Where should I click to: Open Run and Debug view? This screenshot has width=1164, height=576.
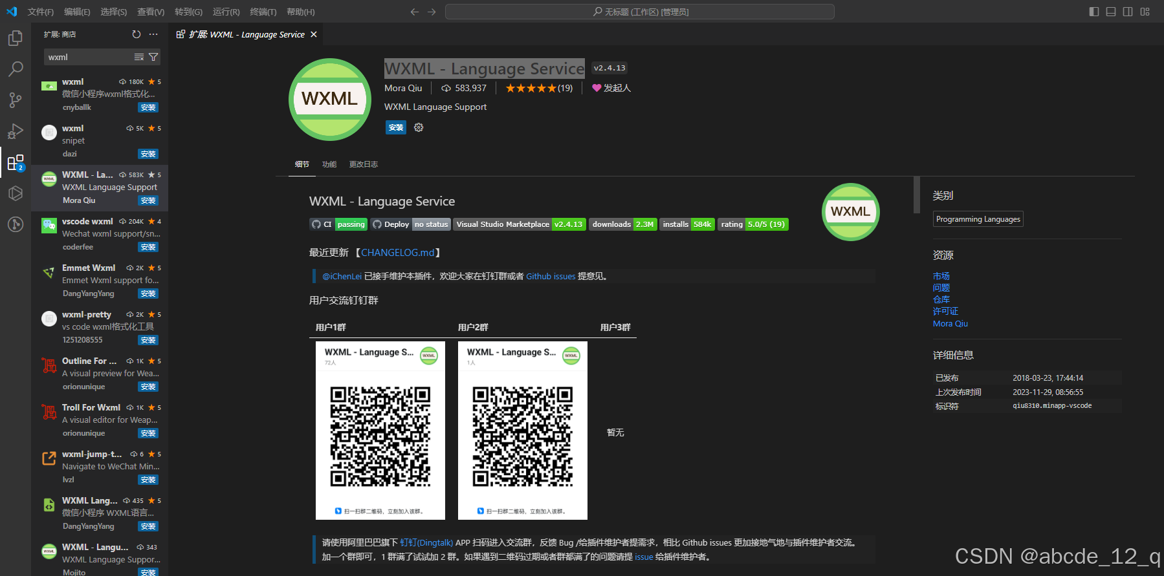[x=16, y=131]
